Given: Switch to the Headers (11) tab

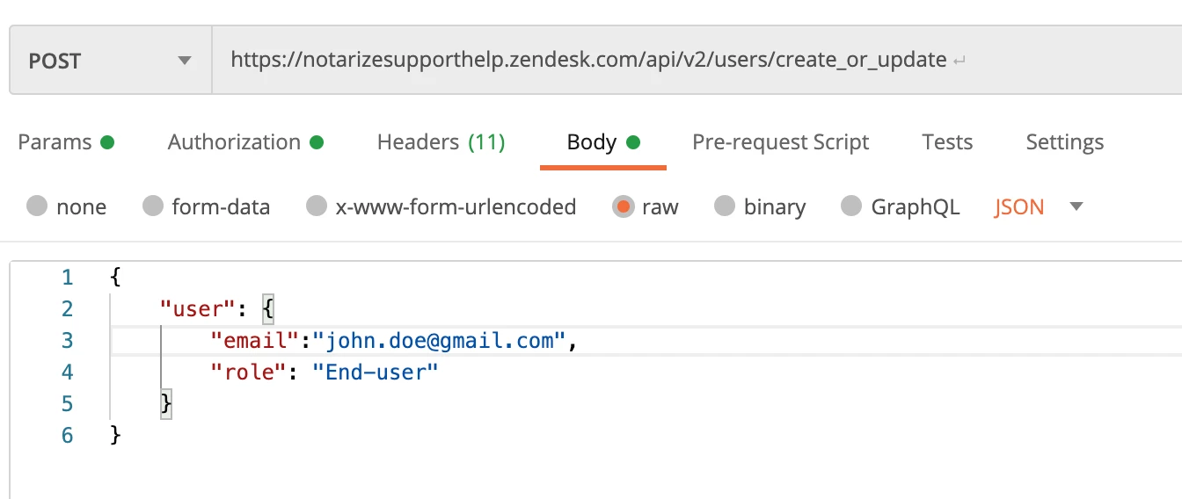Looking at the screenshot, I should coord(441,142).
